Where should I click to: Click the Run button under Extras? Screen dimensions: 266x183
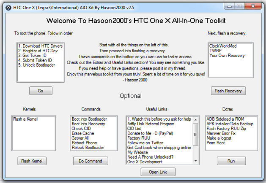coord(231,161)
